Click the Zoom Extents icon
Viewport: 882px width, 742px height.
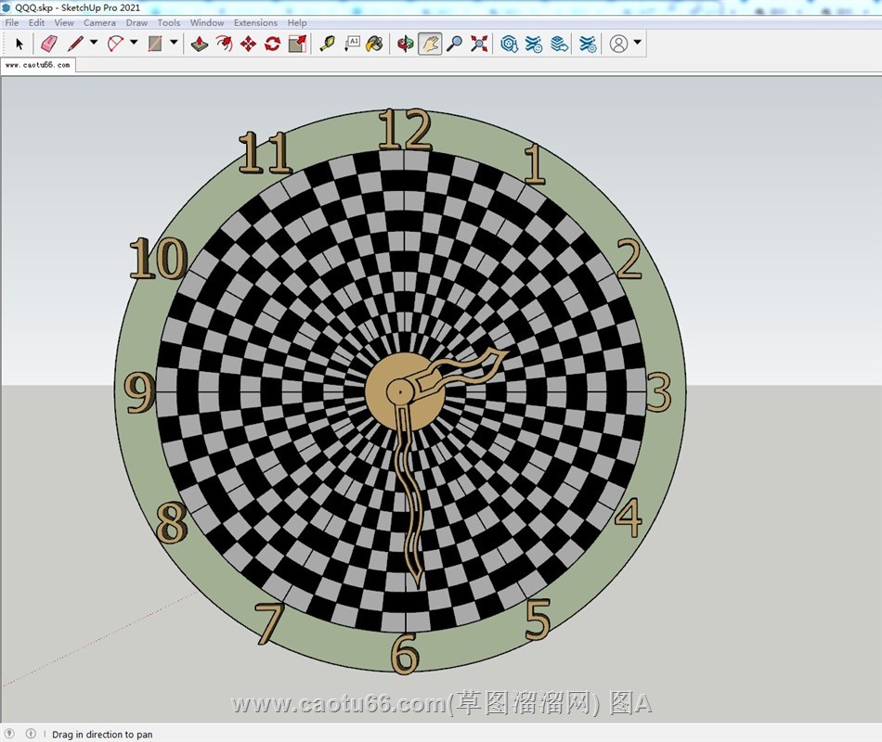(479, 44)
